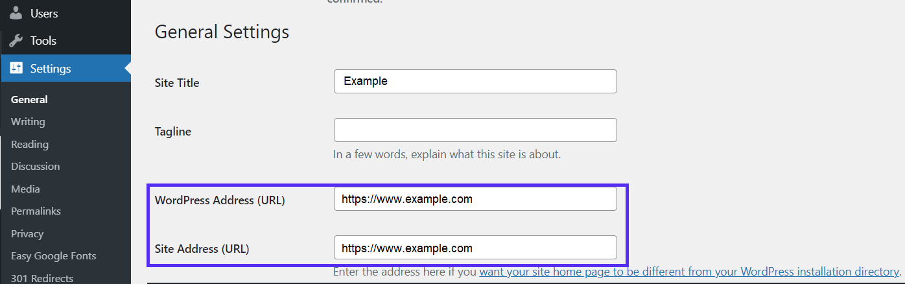905x284 pixels.
Task: Click the WordPress Address URL field
Action: pos(475,199)
